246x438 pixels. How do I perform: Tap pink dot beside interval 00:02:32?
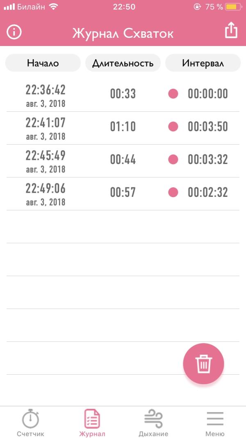point(173,192)
